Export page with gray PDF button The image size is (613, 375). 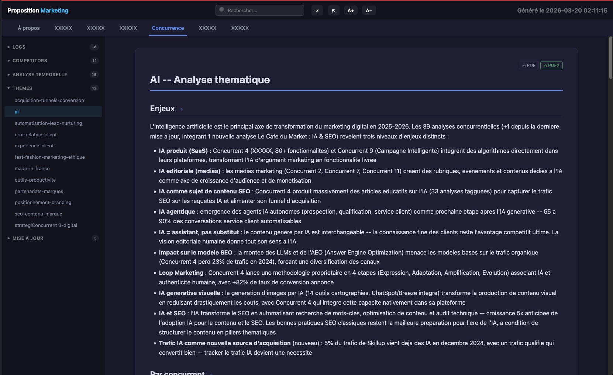click(x=528, y=66)
